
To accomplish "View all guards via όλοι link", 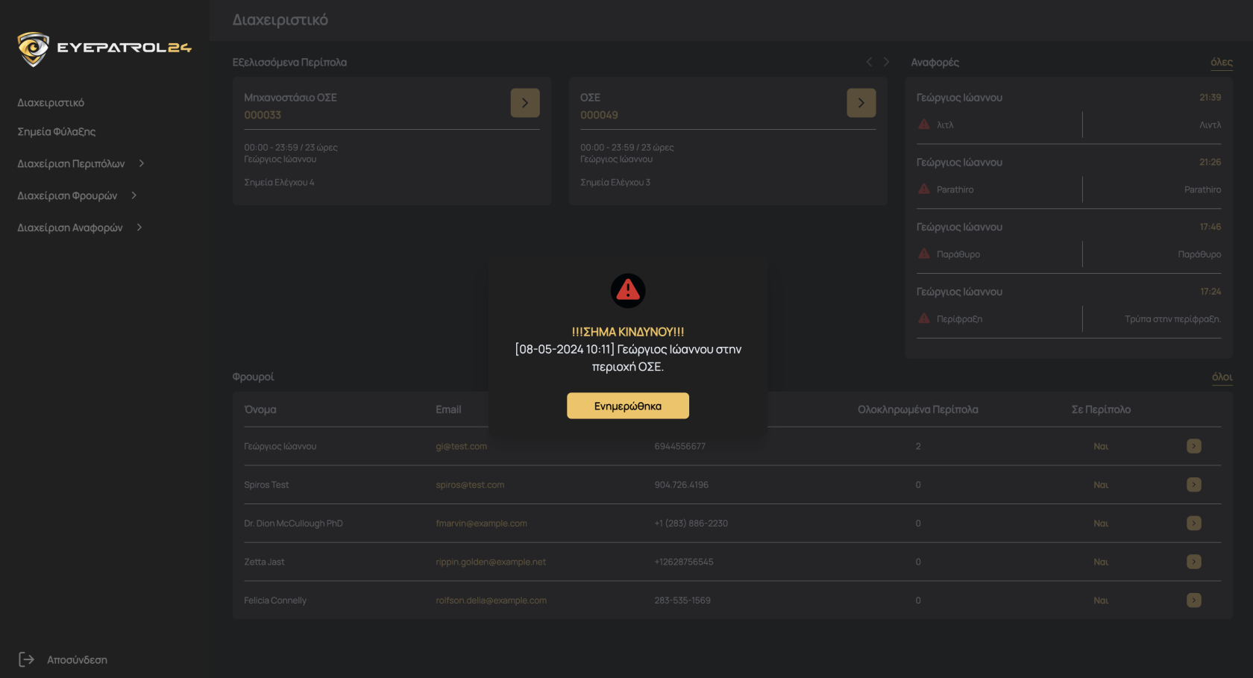I will click(x=1222, y=377).
